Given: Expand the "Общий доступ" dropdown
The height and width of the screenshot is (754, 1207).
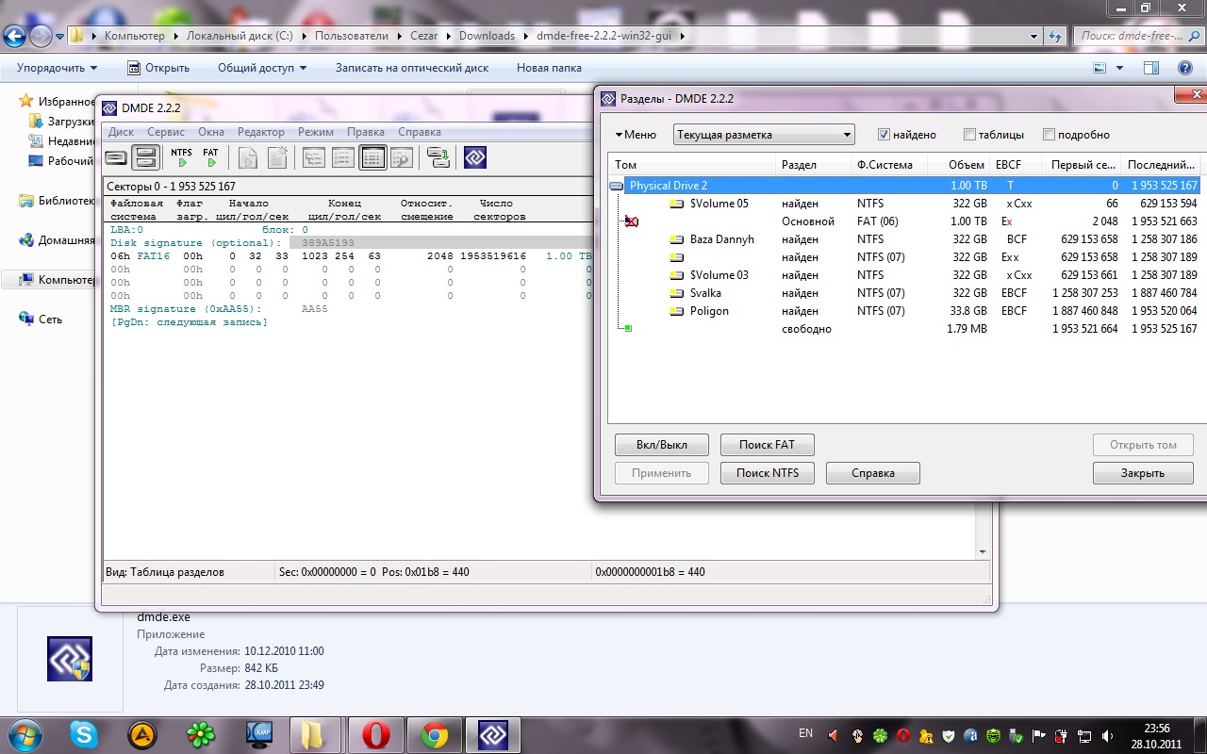Looking at the screenshot, I should 262,68.
